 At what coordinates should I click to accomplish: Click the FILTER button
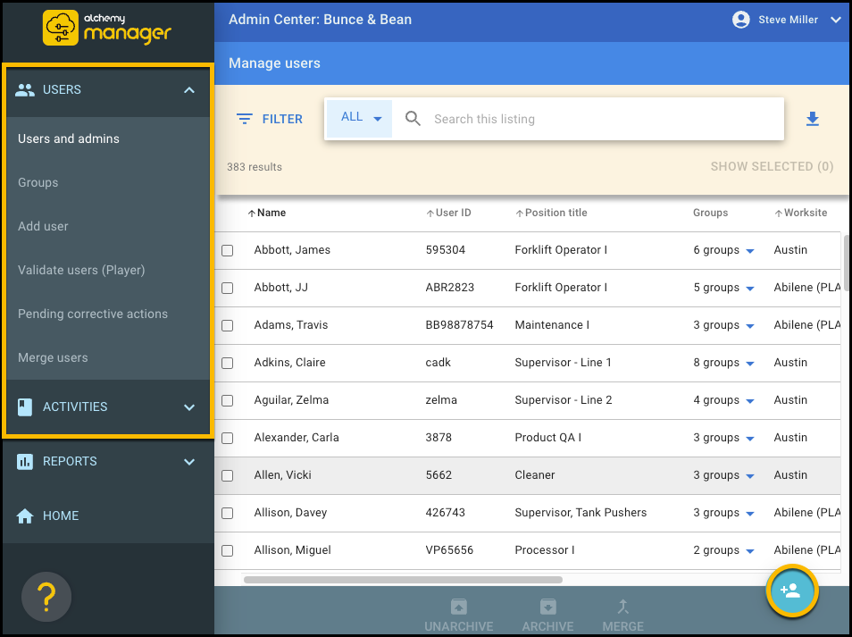coord(270,119)
